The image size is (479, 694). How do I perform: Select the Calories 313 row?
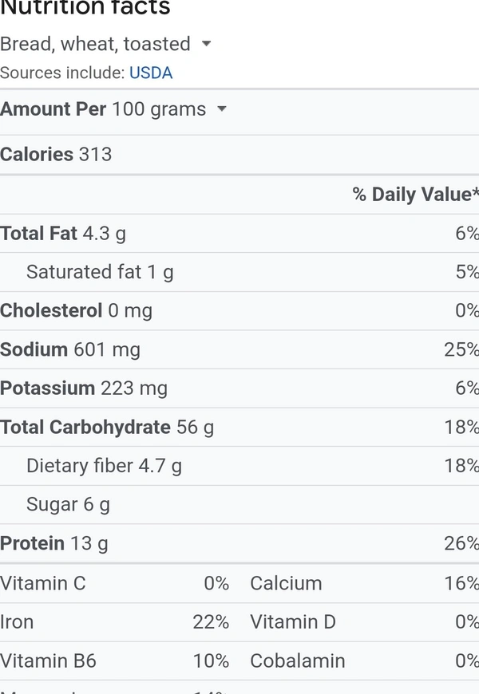coord(56,154)
